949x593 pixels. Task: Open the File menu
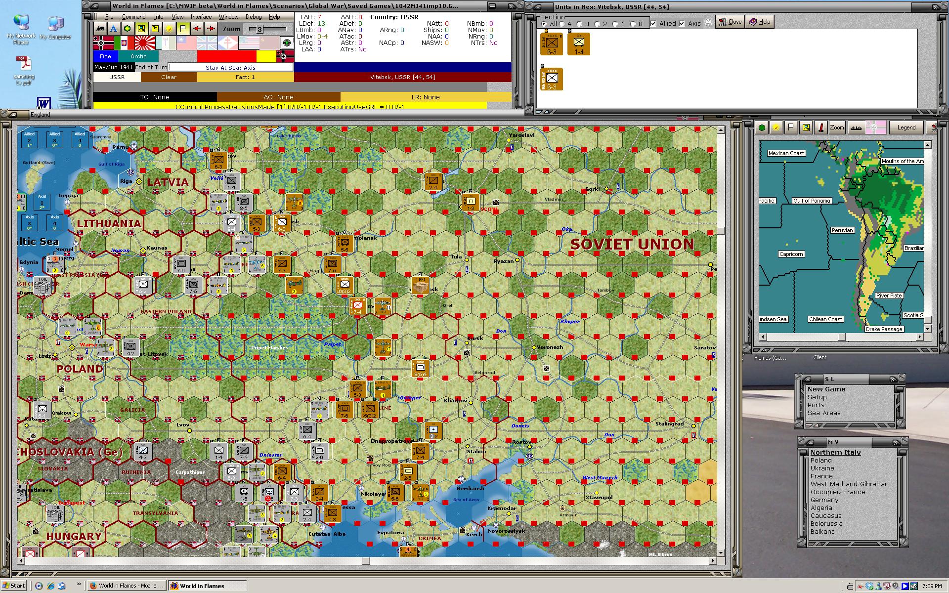109,17
